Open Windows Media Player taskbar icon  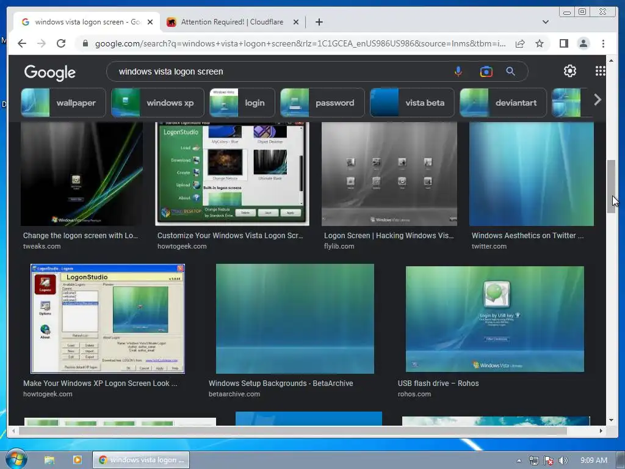(x=78, y=460)
